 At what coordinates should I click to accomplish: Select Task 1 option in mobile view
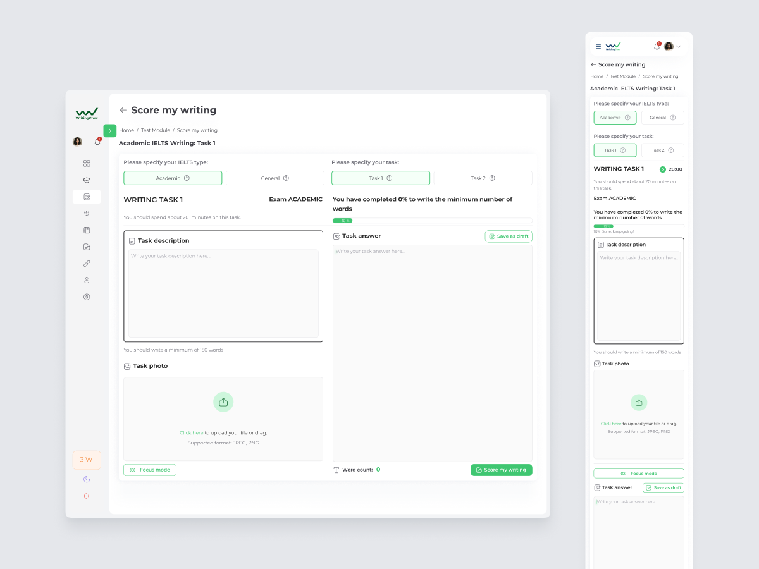[x=615, y=150]
